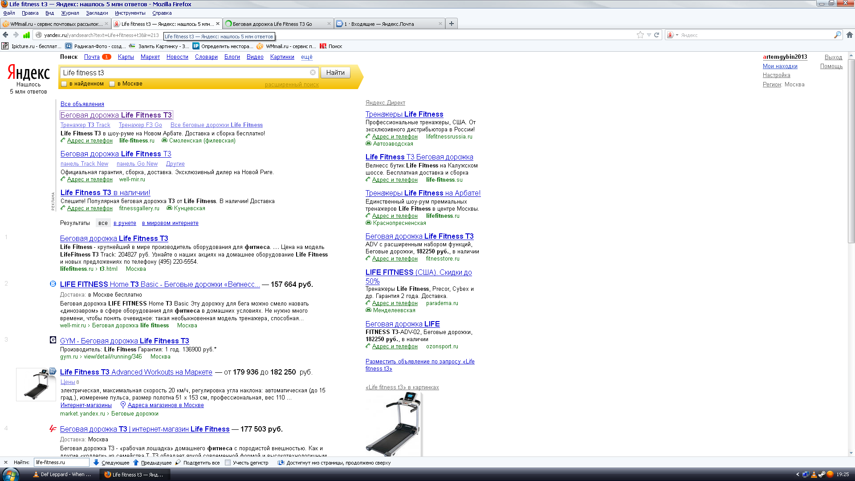
Task: Open расширенный поиск link
Action: pyautogui.click(x=292, y=85)
